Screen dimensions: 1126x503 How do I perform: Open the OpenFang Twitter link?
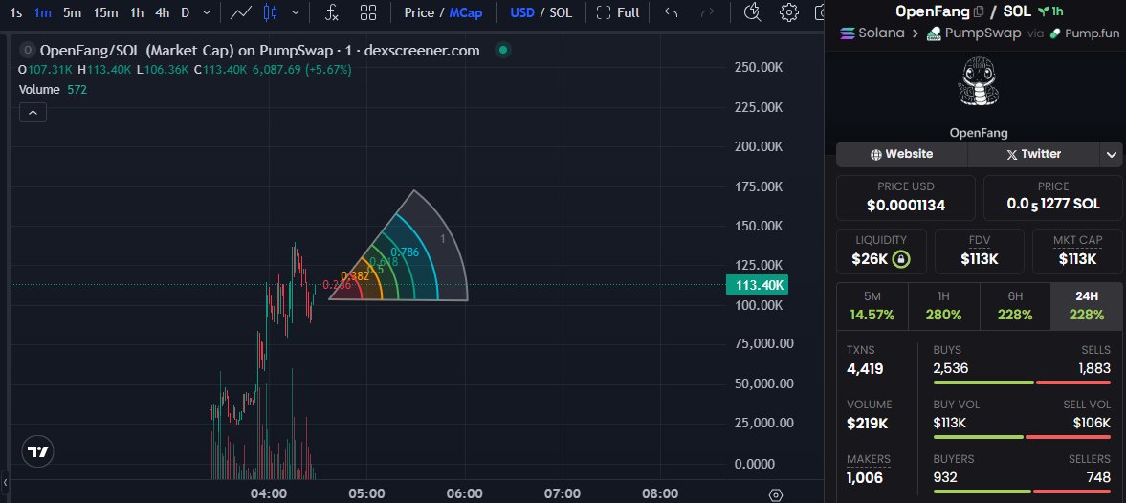1033,154
